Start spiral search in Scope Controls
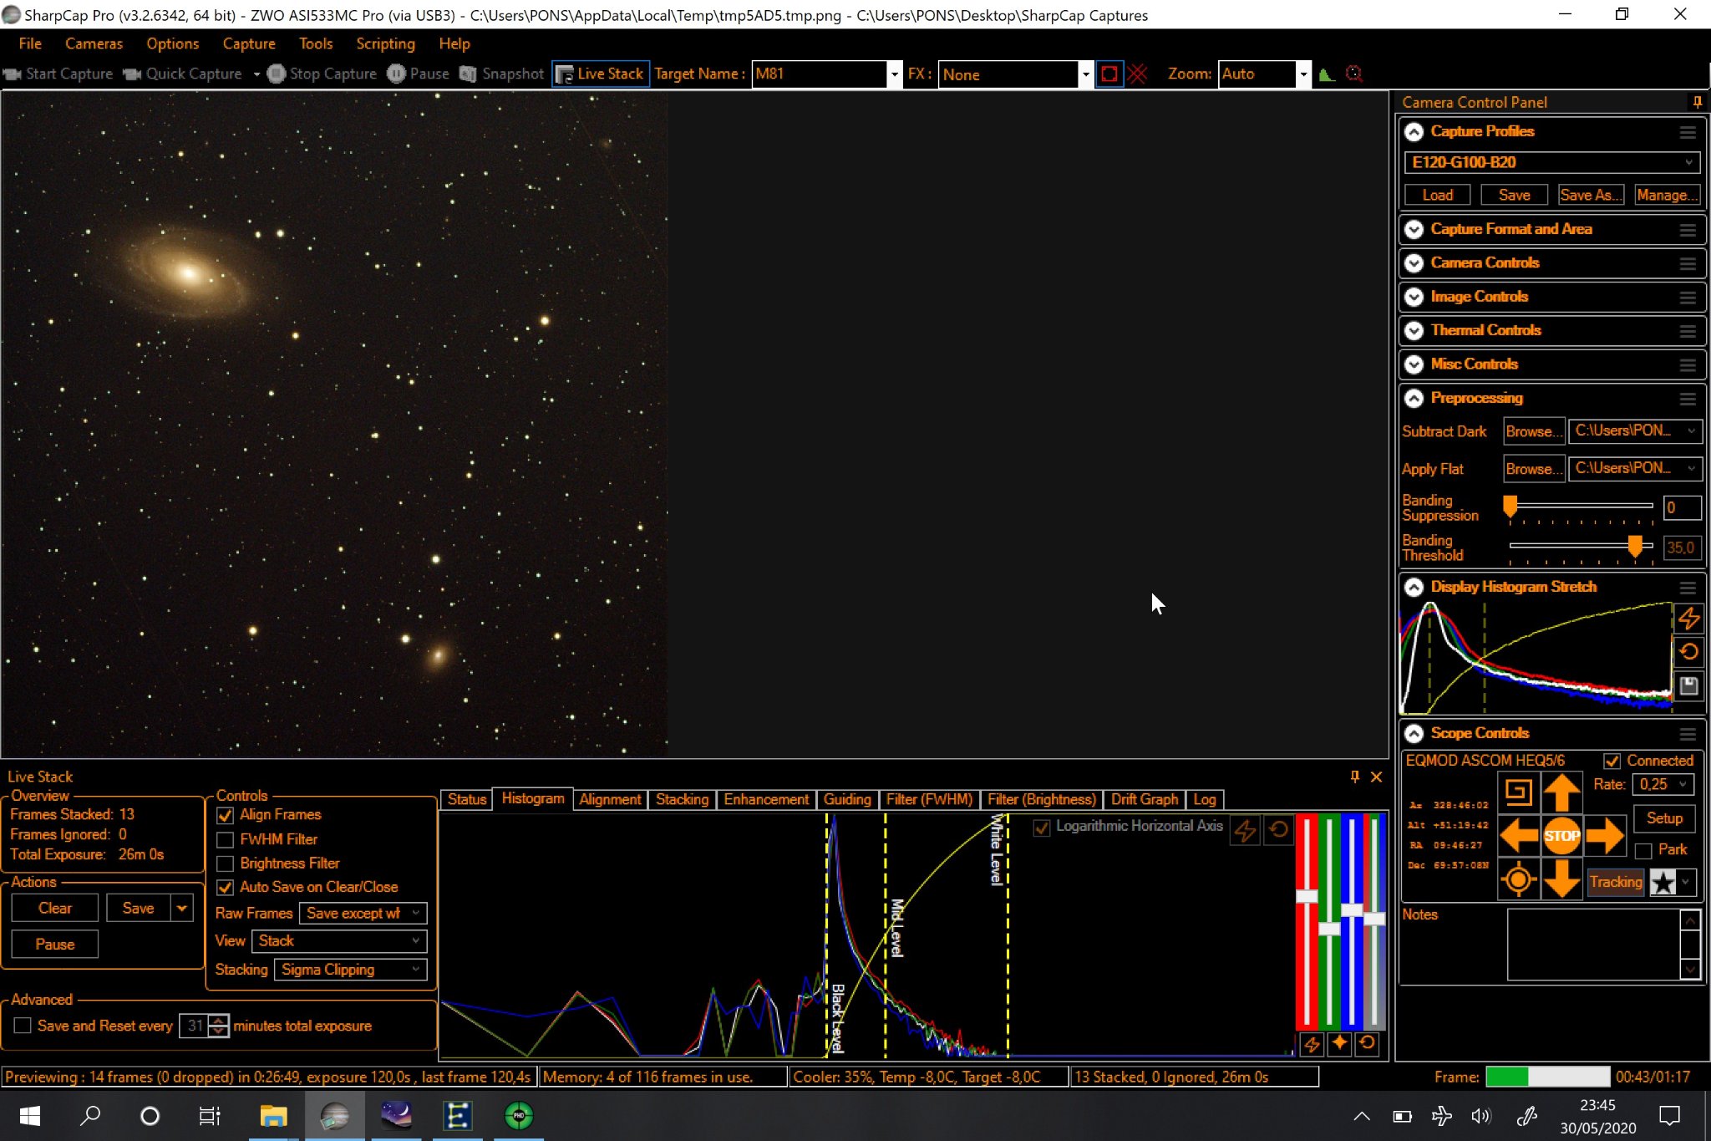The height and width of the screenshot is (1141, 1711). coord(1518,792)
